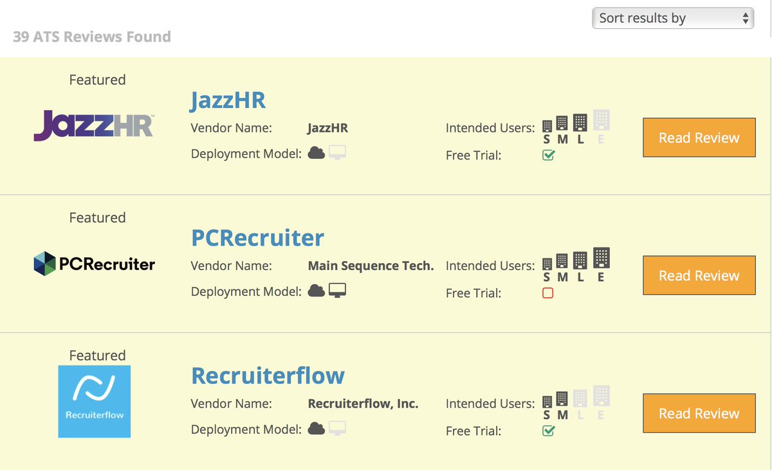Click the Recruiterflow Free Trial checkbox

pos(548,431)
